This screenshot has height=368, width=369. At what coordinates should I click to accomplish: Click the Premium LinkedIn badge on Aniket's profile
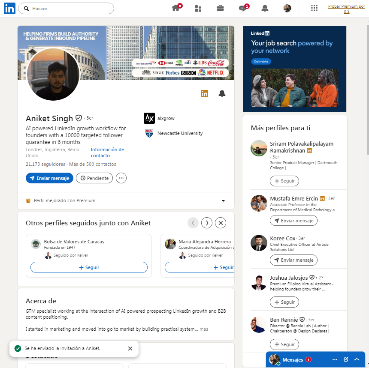[x=205, y=93]
